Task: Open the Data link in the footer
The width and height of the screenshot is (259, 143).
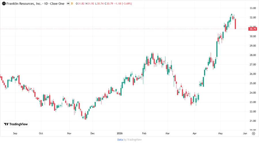Action: pos(120,140)
